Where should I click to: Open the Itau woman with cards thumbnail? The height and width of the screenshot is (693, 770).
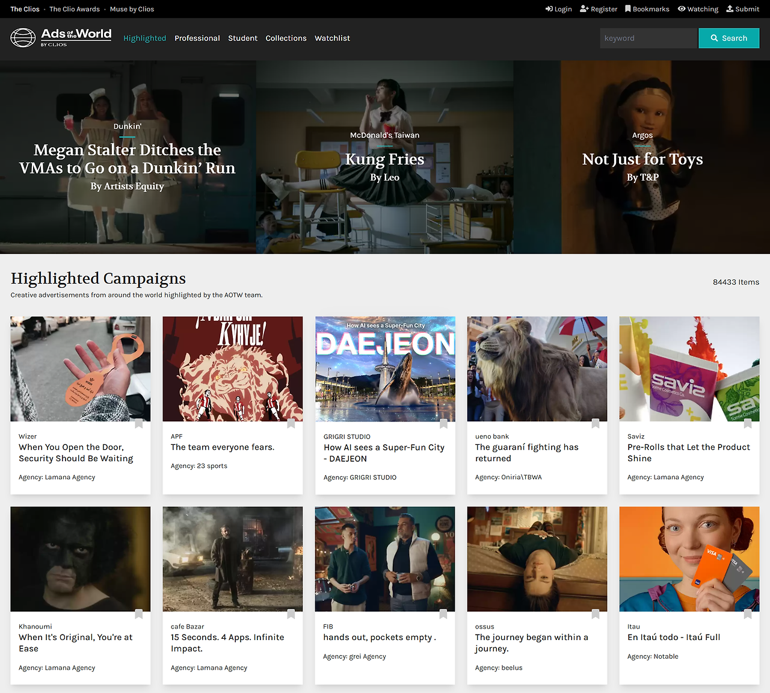click(689, 559)
